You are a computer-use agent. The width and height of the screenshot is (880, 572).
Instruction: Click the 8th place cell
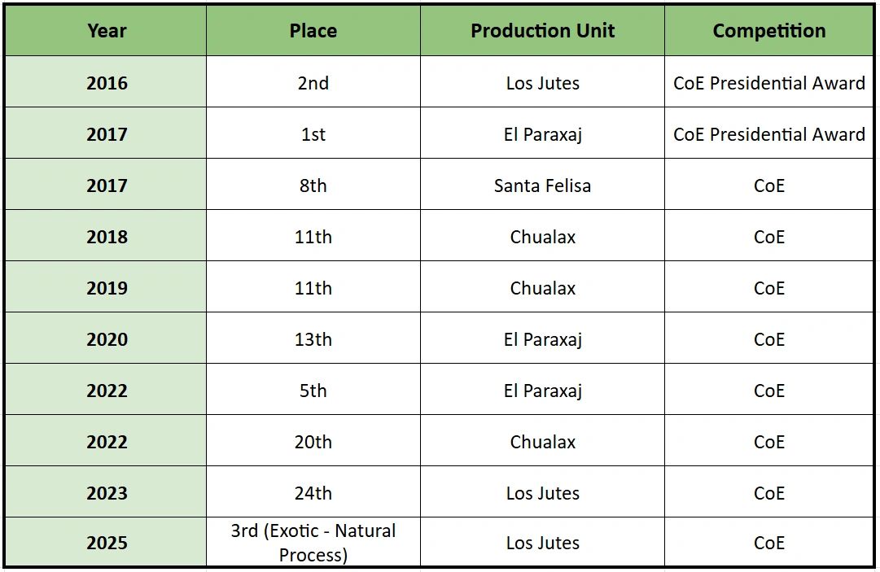pyautogui.click(x=313, y=186)
